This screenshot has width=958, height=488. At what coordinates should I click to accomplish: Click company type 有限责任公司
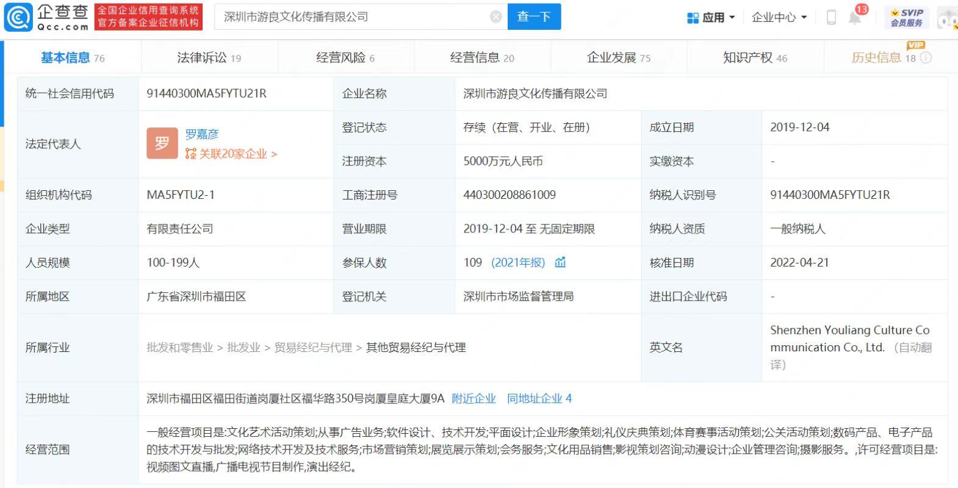click(180, 229)
